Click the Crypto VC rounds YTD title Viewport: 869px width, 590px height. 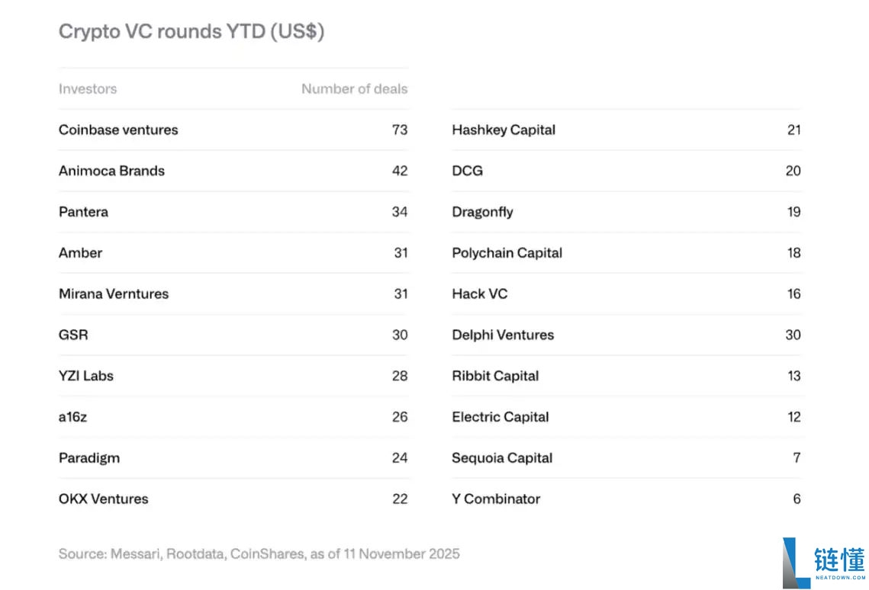coord(192,32)
